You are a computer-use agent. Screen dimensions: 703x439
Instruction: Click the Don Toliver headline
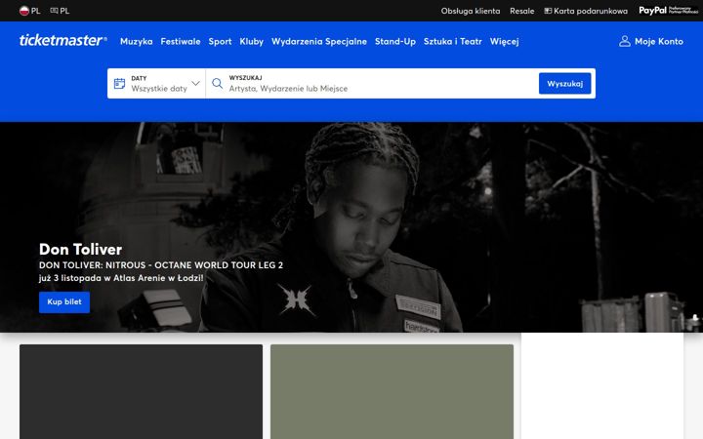pyautogui.click(x=80, y=249)
